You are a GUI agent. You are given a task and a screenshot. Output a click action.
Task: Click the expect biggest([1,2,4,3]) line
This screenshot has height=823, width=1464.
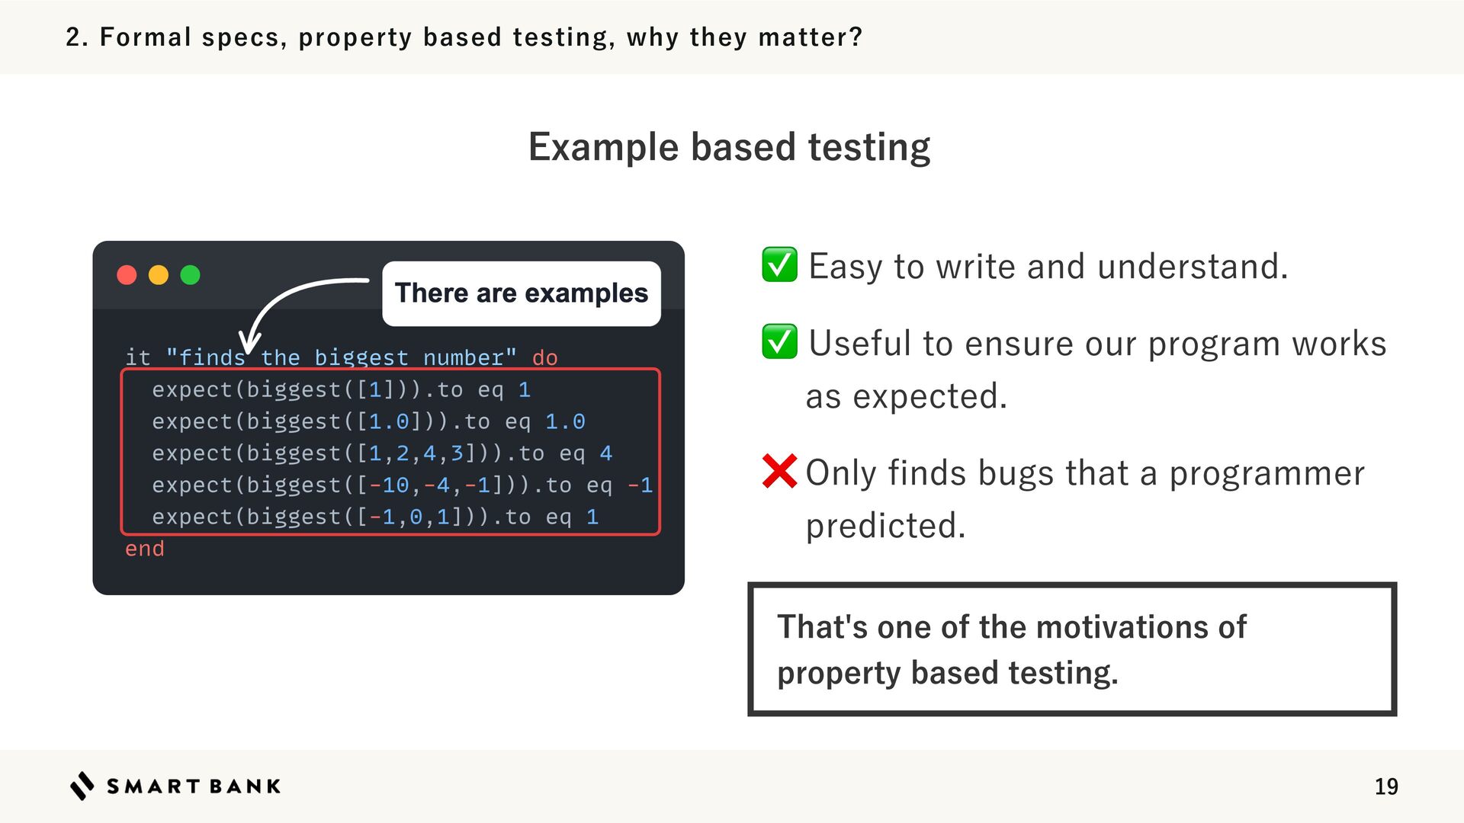(382, 453)
